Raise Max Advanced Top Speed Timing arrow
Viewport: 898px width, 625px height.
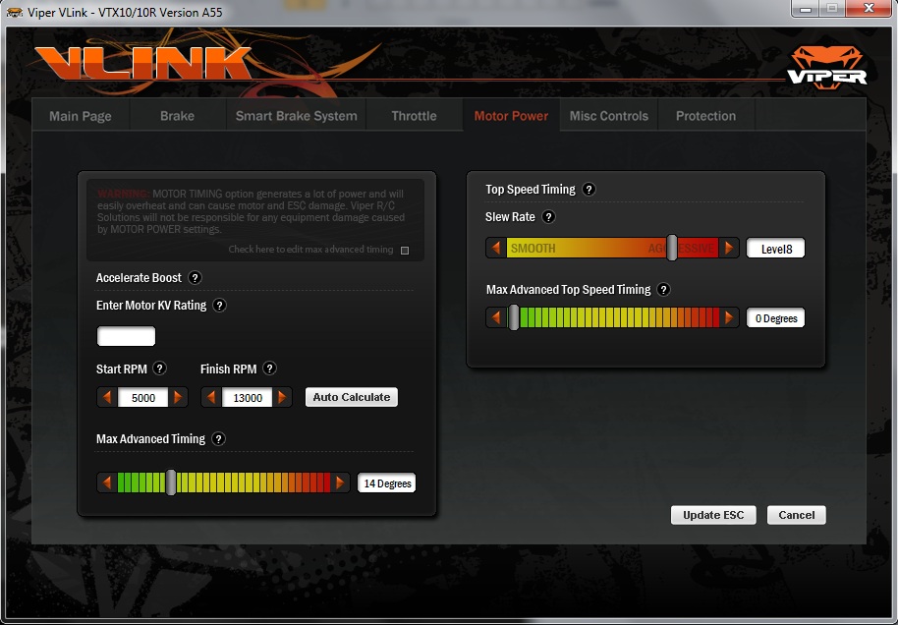[x=729, y=317]
